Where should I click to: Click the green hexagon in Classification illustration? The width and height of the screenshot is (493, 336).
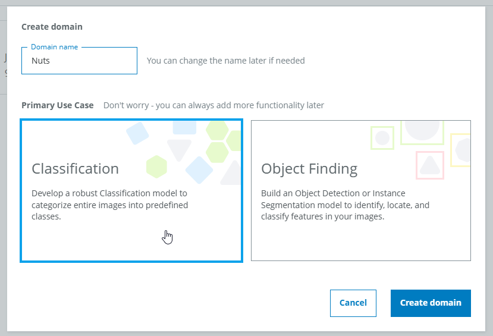tap(156, 167)
